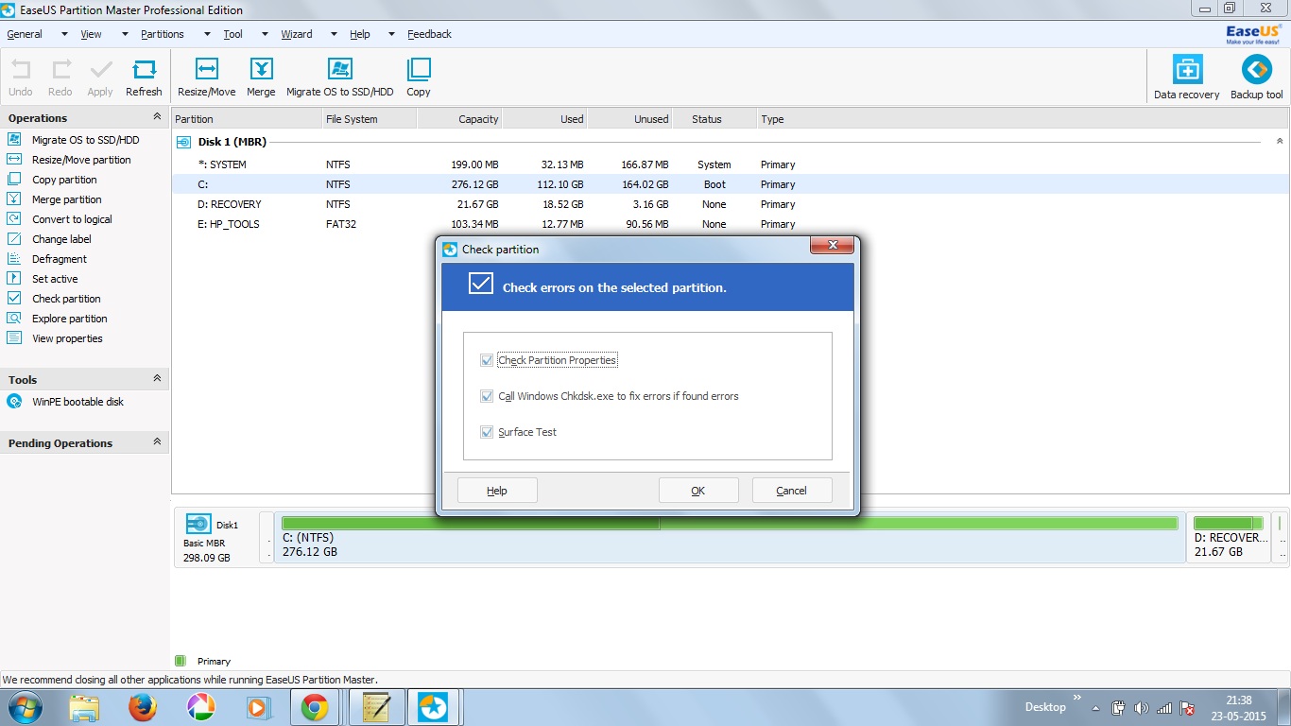
Task: Open the dropdown arrow next to General
Action: 64,34
